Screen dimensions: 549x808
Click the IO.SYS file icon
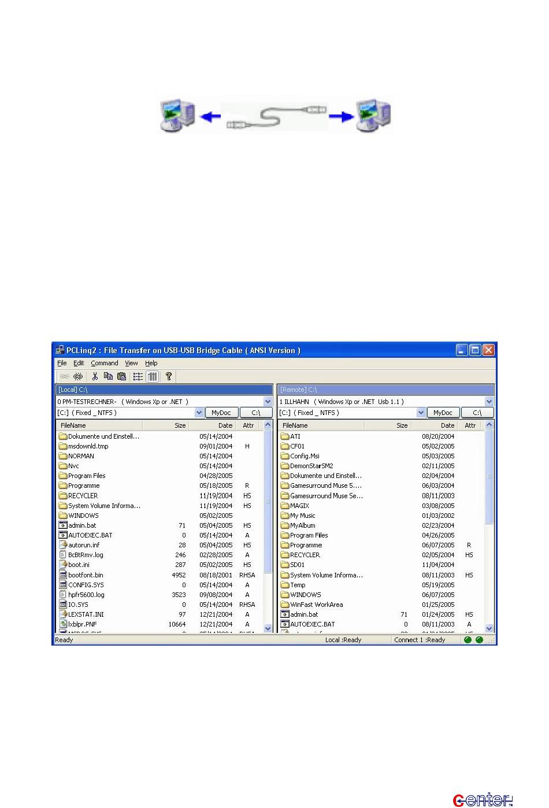coord(63,605)
